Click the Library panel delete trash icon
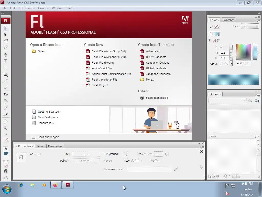Image resolution: width=262 pixels, height=197 pixels. (225, 176)
